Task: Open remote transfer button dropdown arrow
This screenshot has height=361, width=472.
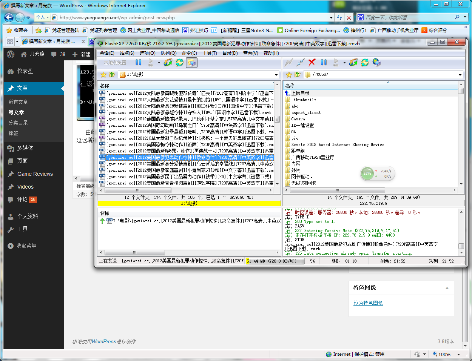Action: [x=344, y=63]
